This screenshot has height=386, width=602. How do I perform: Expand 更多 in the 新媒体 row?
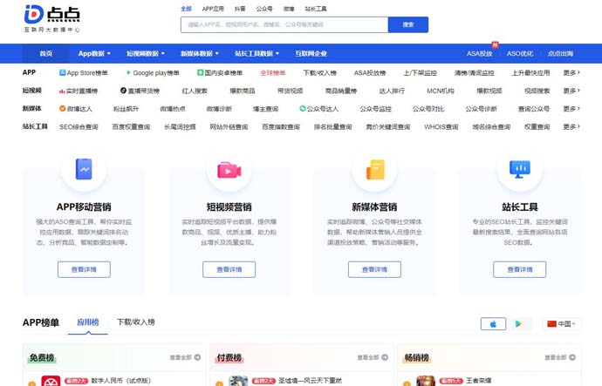571,108
